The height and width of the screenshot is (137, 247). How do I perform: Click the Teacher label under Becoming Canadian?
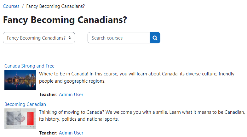coord(48,133)
